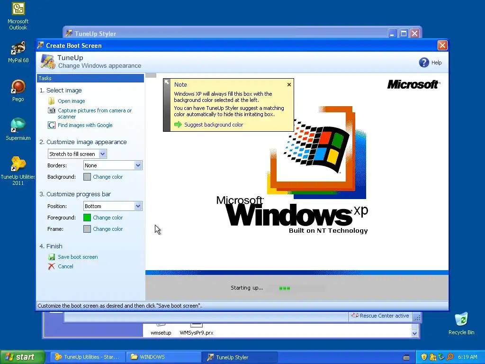Click the orange magnifier tray icon

450,357
